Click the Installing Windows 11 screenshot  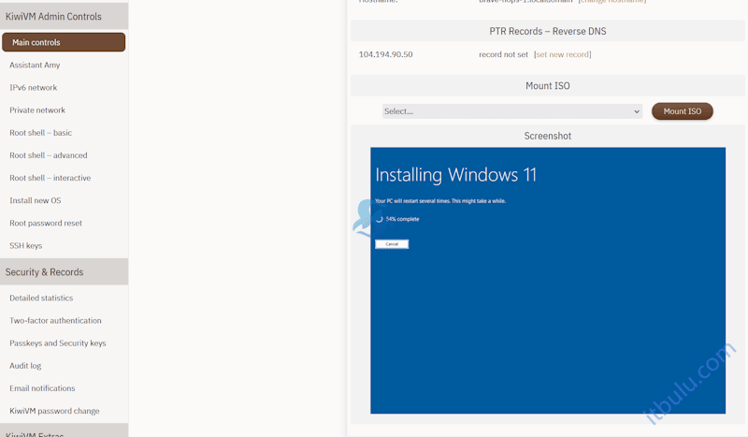548,281
